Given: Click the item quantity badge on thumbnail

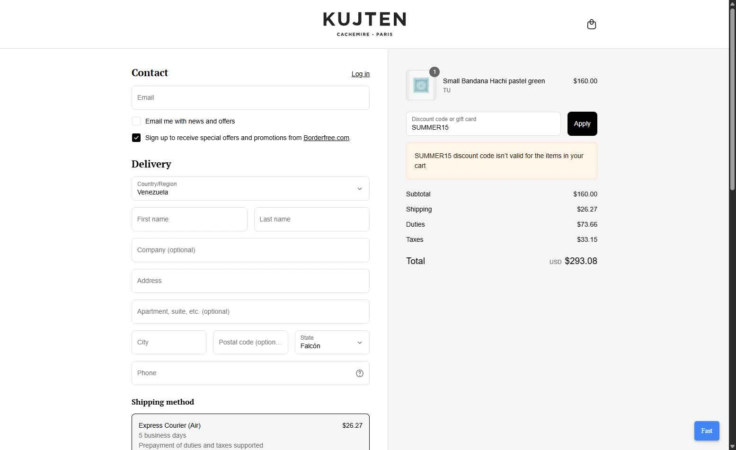Looking at the screenshot, I should pyautogui.click(x=435, y=72).
